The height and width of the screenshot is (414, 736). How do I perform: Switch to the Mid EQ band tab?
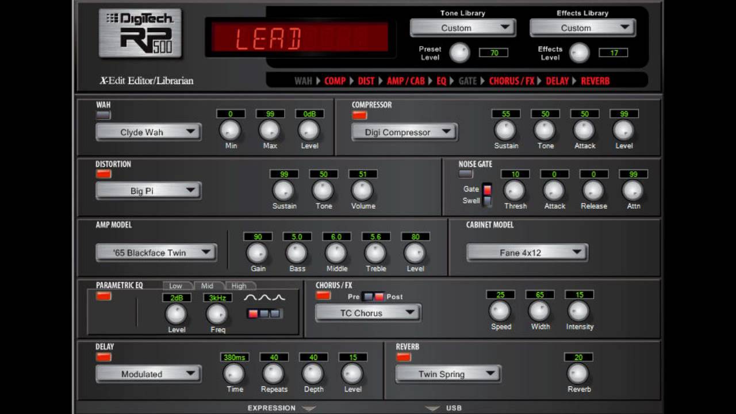click(x=208, y=286)
